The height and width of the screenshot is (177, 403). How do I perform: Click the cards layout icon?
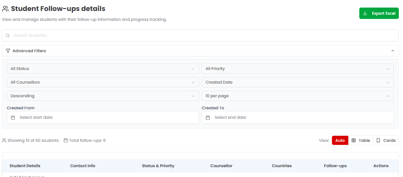(x=378, y=140)
